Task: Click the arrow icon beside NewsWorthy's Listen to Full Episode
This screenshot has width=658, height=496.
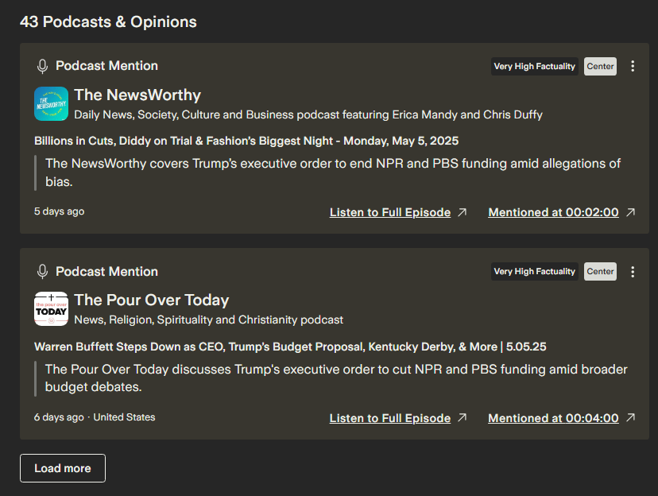Action: coord(462,212)
